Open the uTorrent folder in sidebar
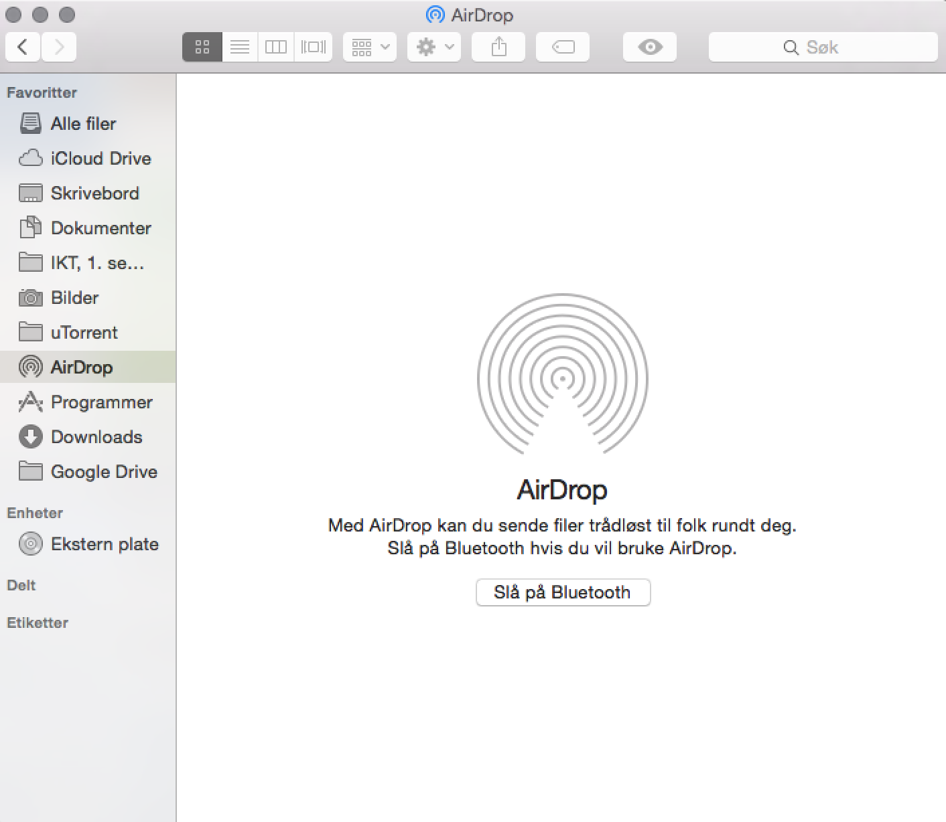 coord(88,332)
